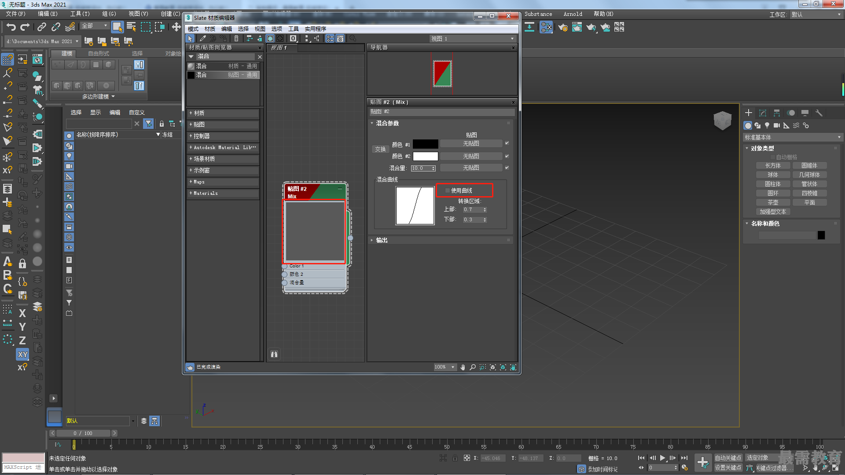Click the Play Animation button
Viewport: 845px width, 475px height.
pos(662,458)
